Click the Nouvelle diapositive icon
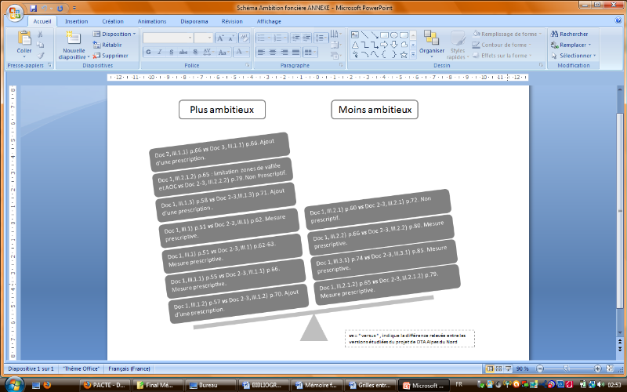 (74, 38)
